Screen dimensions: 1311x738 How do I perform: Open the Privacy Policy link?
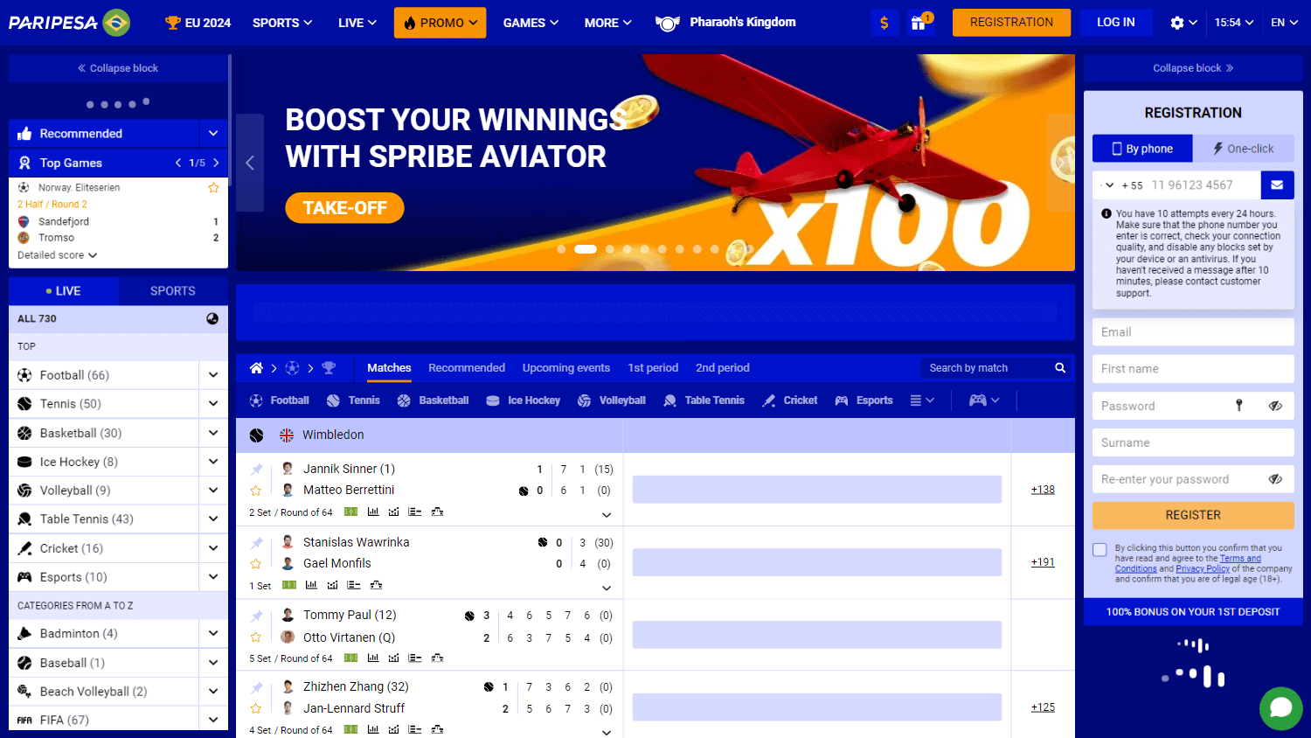click(x=1203, y=568)
